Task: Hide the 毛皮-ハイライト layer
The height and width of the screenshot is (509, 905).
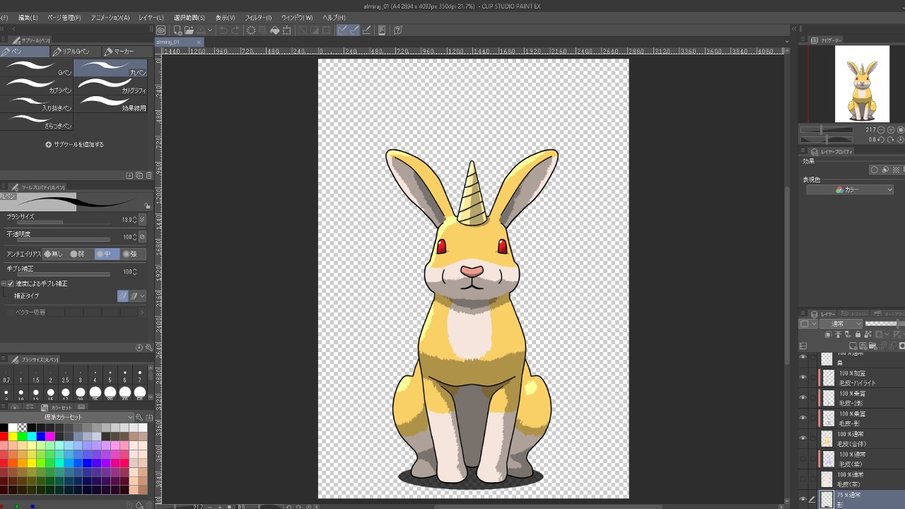Action: 802,378
